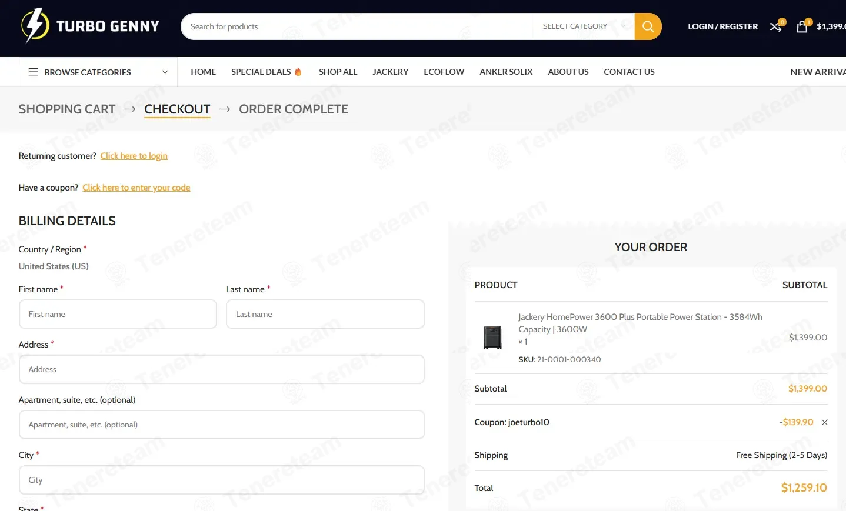Image resolution: width=846 pixels, height=511 pixels.
Task: Click 'Click here to login' link
Action: [134, 156]
